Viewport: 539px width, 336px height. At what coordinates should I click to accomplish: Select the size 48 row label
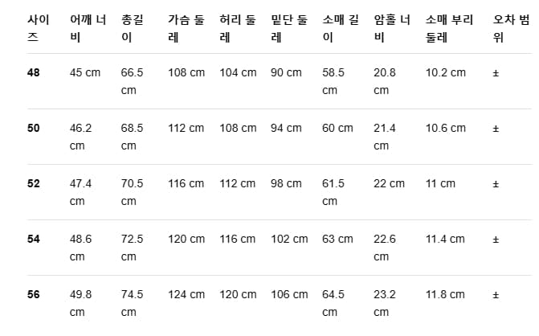coord(34,72)
